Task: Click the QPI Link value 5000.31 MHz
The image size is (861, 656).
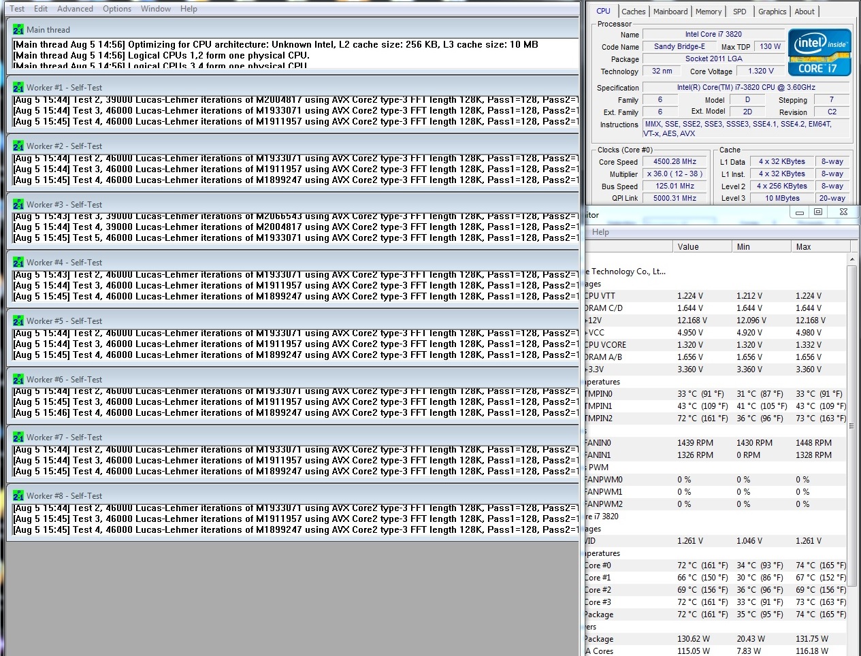Action: click(x=675, y=198)
